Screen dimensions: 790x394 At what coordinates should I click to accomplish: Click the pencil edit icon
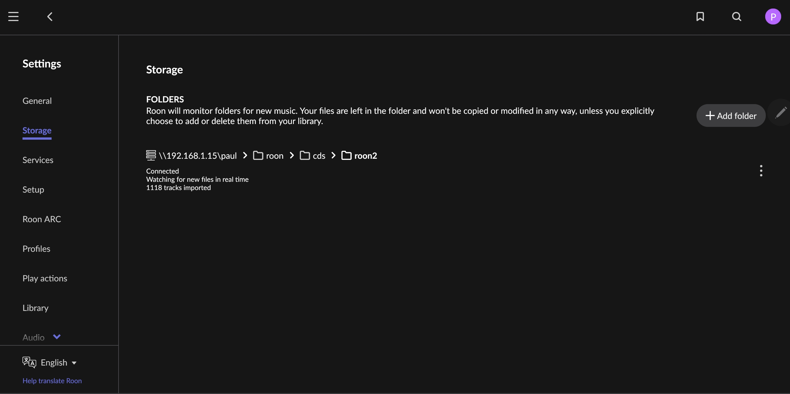[781, 112]
